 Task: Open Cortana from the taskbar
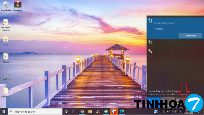pyautogui.click(x=66, y=112)
